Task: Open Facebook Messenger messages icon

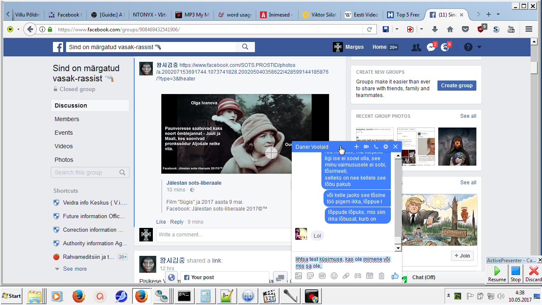Action: 431,47
